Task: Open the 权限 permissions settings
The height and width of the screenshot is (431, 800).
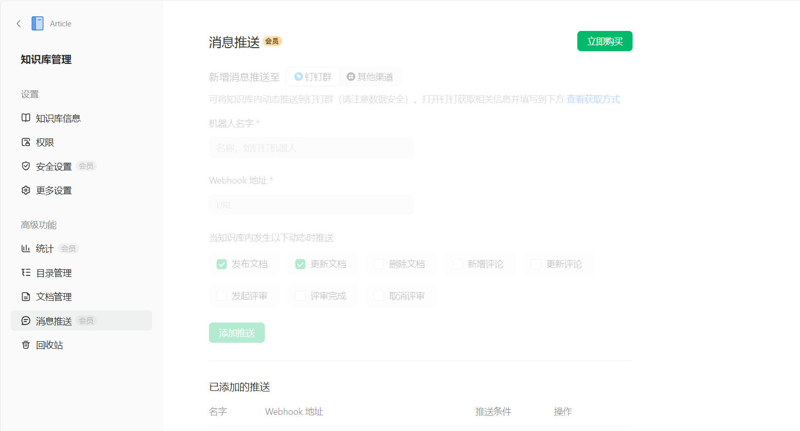Action: (x=45, y=142)
